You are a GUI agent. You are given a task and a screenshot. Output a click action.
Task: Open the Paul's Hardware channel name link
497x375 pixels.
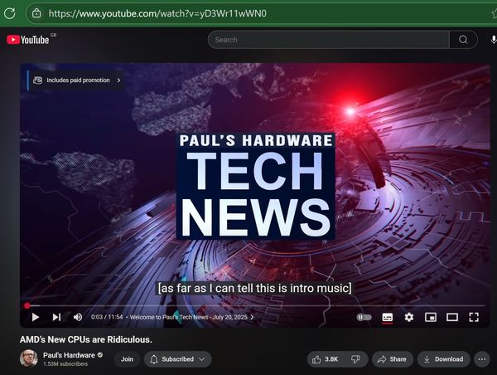[69, 355]
